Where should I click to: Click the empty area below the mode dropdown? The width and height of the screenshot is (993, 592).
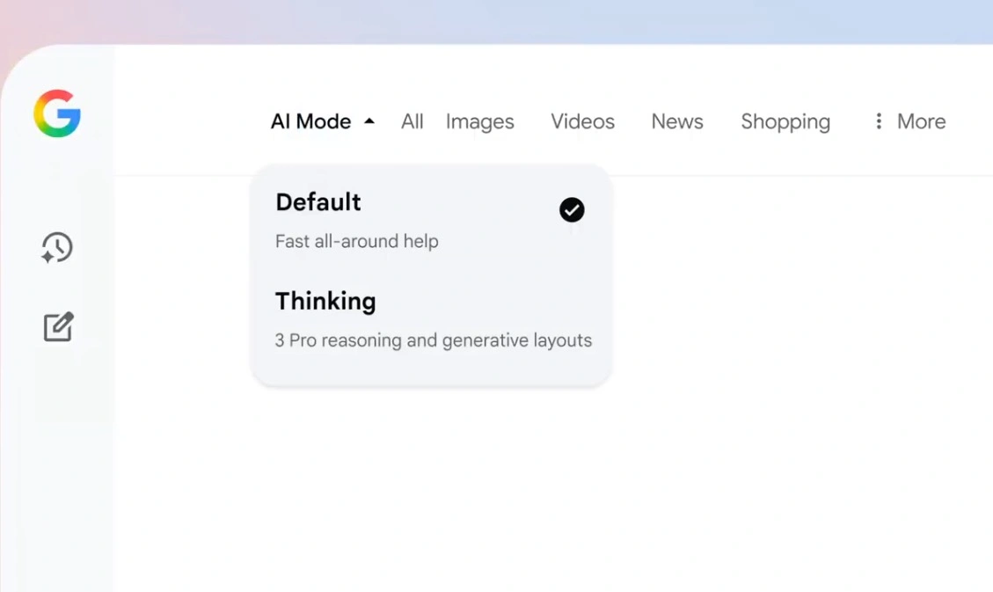(x=431, y=481)
